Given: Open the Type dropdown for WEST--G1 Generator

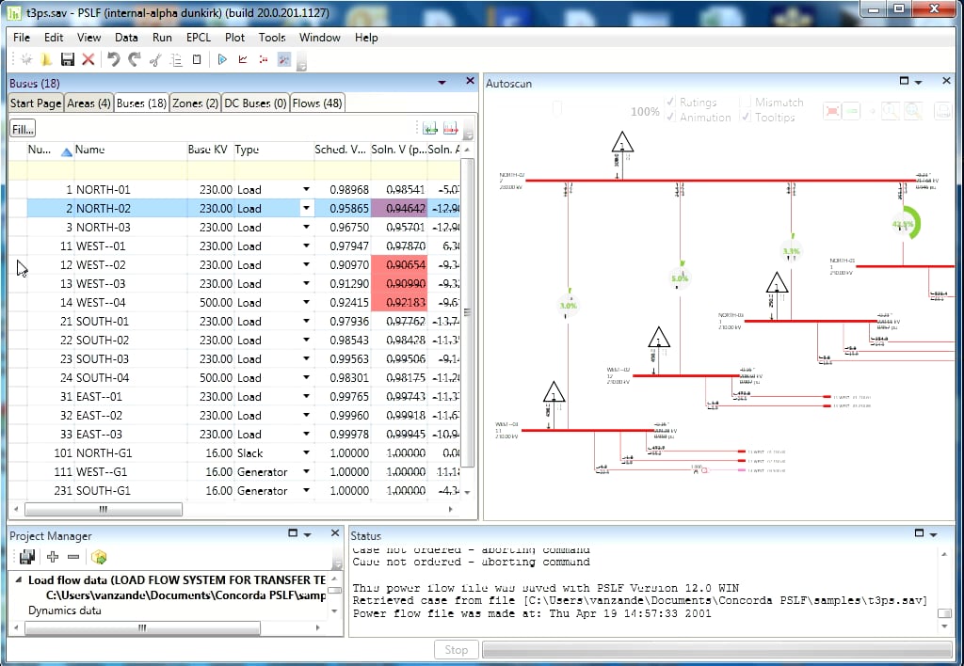Looking at the screenshot, I should (x=306, y=472).
